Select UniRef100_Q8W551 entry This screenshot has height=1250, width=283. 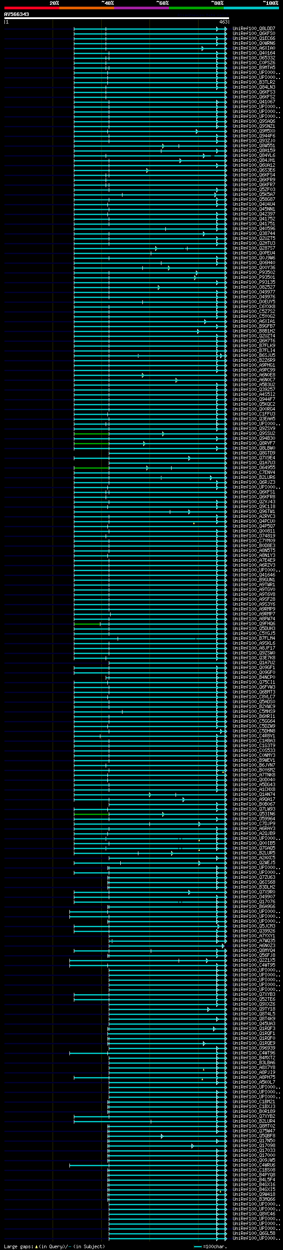click(254, 145)
